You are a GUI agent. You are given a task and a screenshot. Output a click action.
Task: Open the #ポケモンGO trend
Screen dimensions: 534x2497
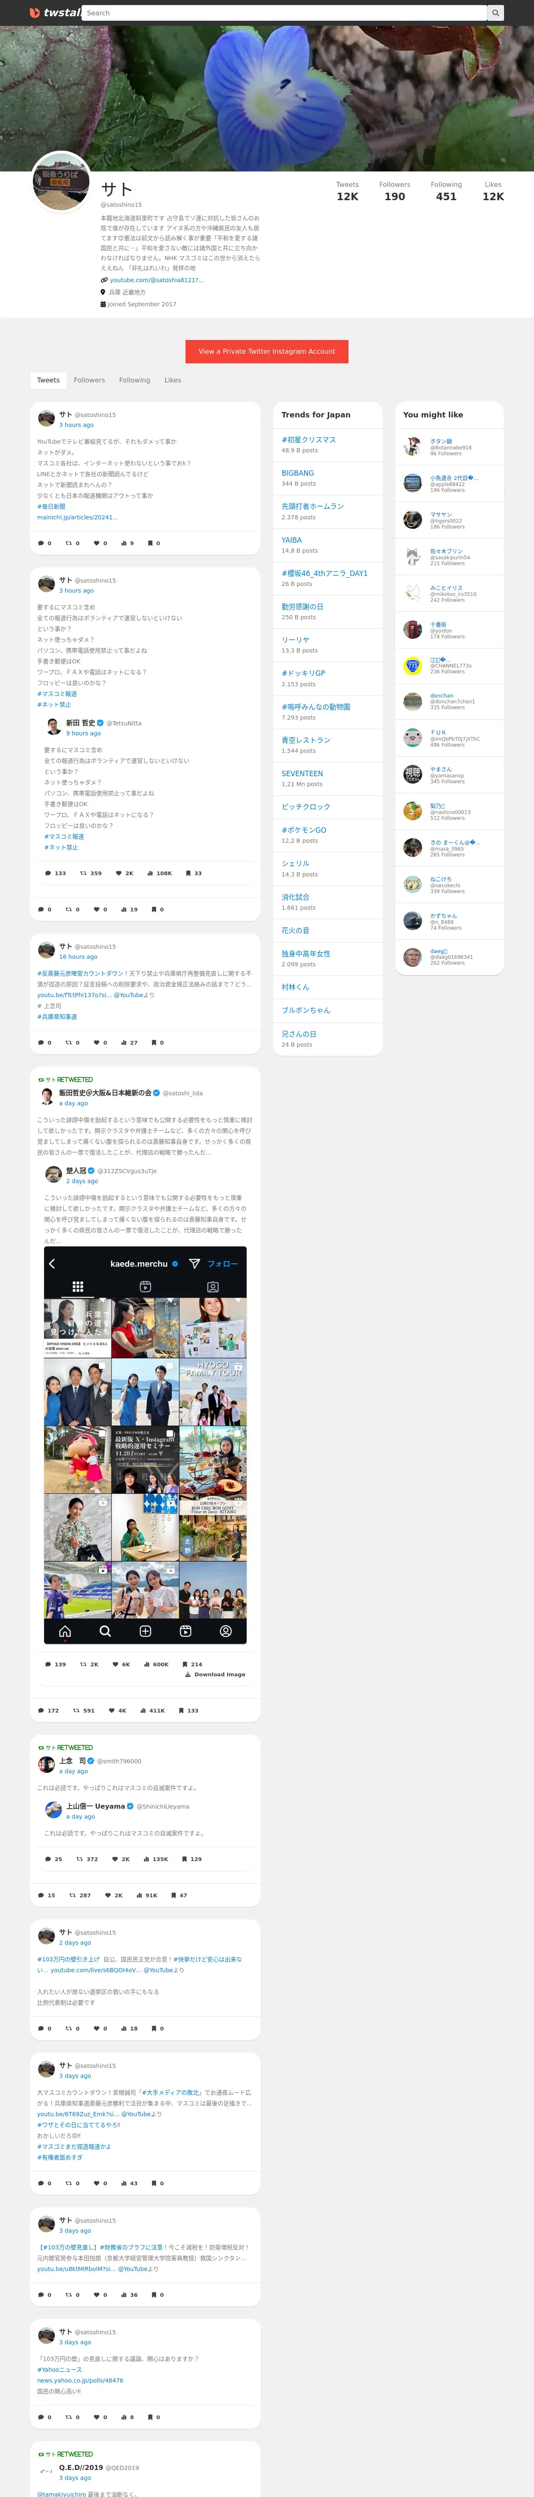pos(304,830)
